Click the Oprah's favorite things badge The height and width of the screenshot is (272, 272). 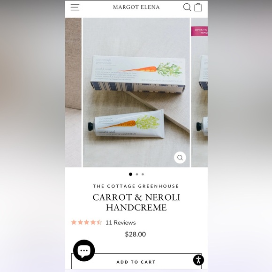pyautogui.click(x=199, y=31)
